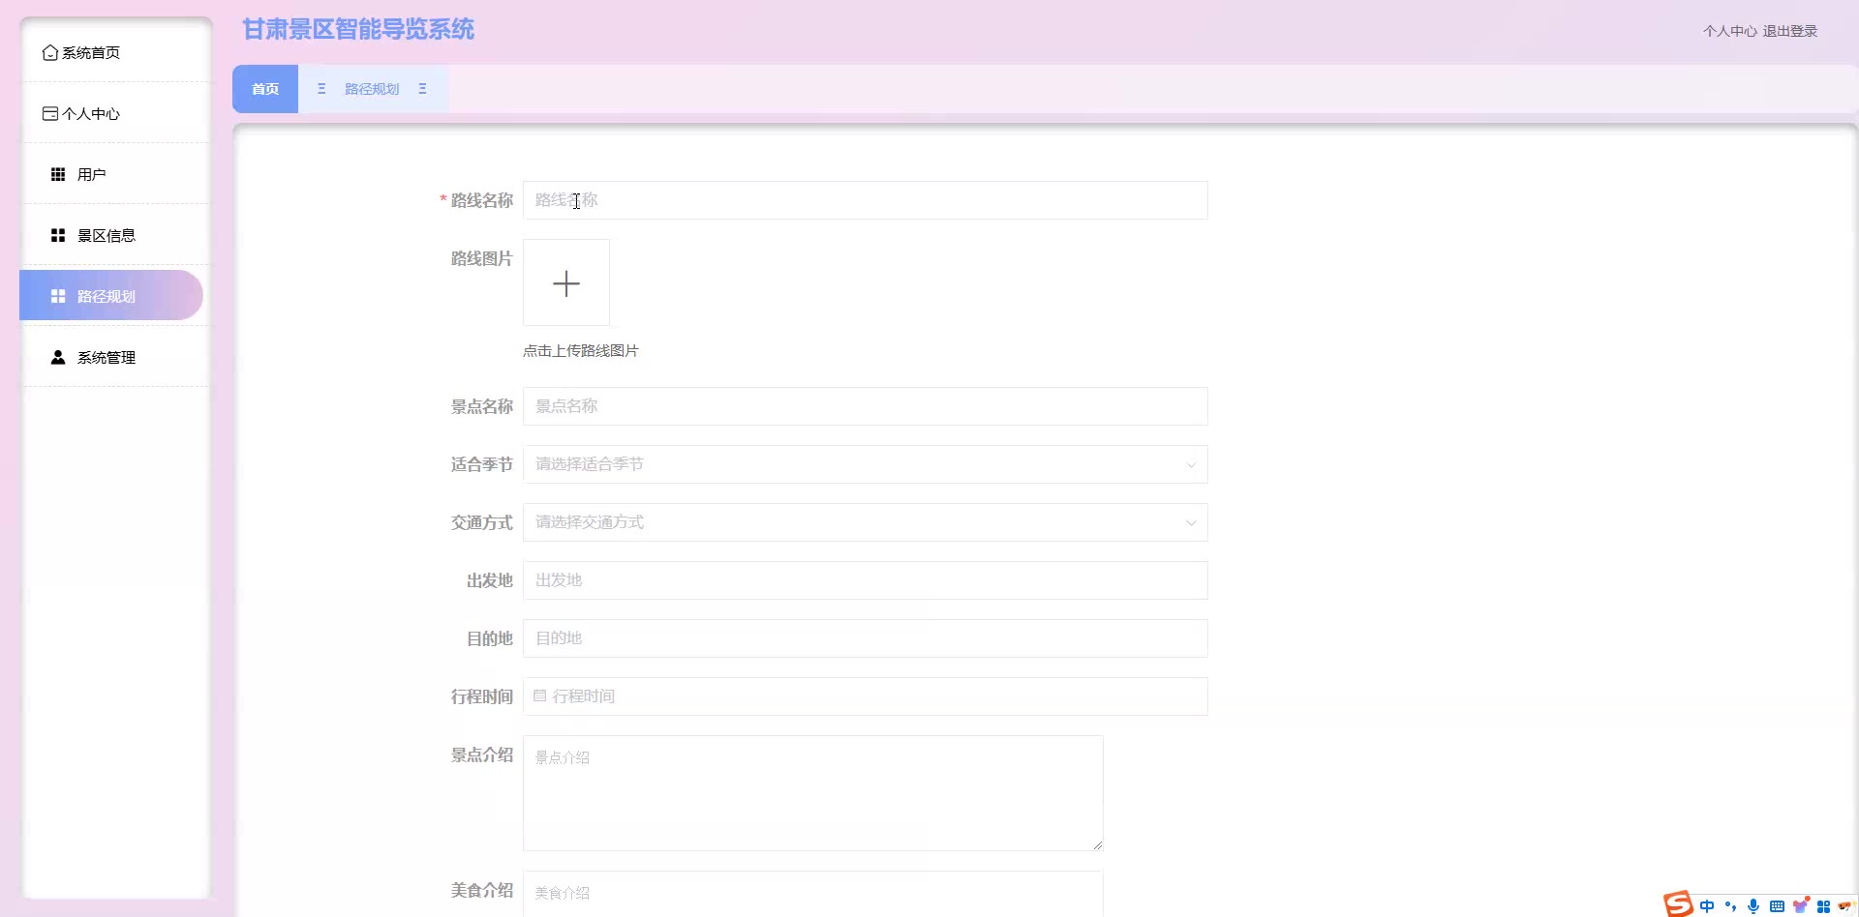Click the home icon beside 系统首页
This screenshot has height=917, width=1859.
tap(50, 52)
